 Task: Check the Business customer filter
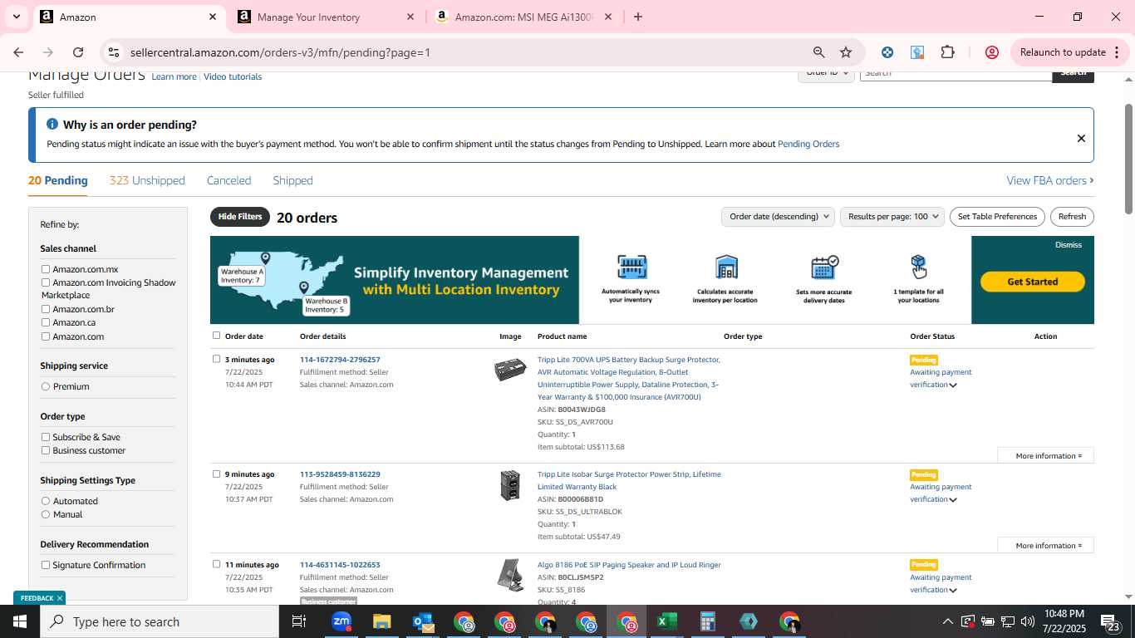pyautogui.click(x=46, y=450)
